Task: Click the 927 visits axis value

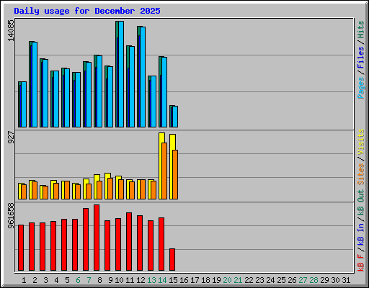Action: click(11, 138)
